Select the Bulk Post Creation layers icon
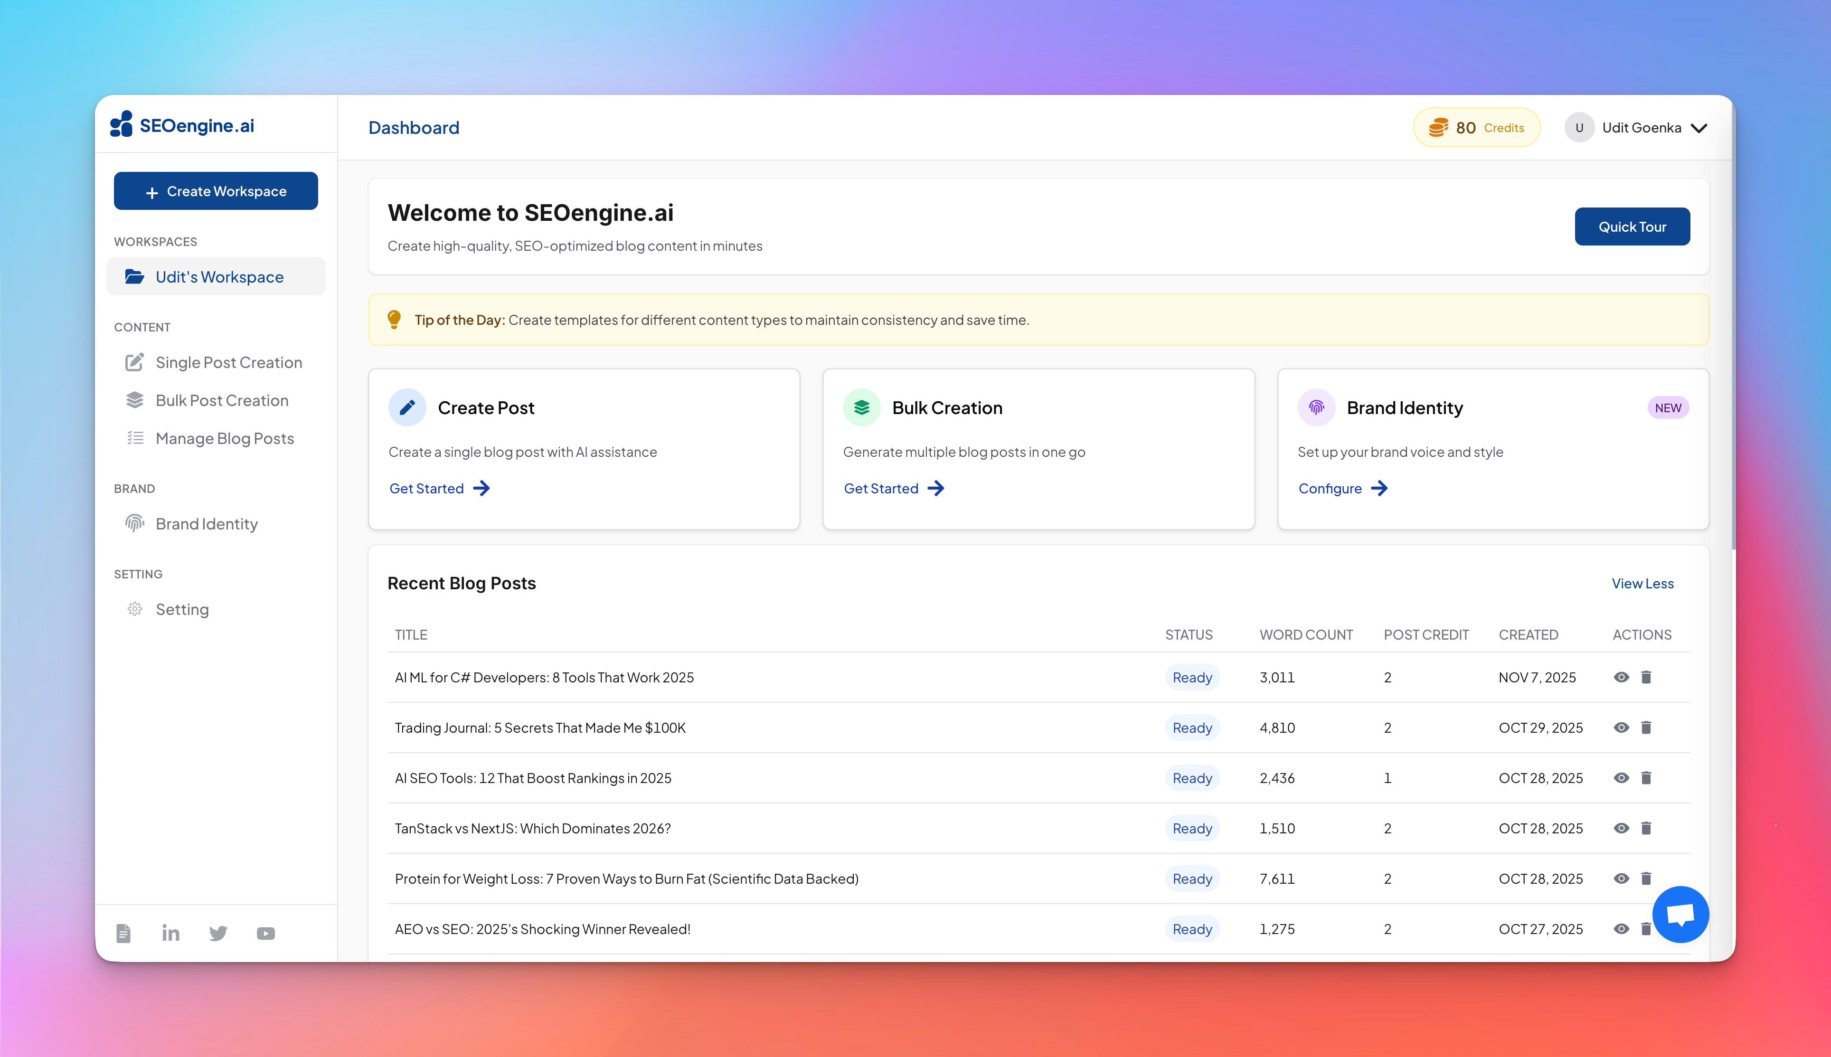This screenshot has width=1831, height=1057. pos(135,400)
